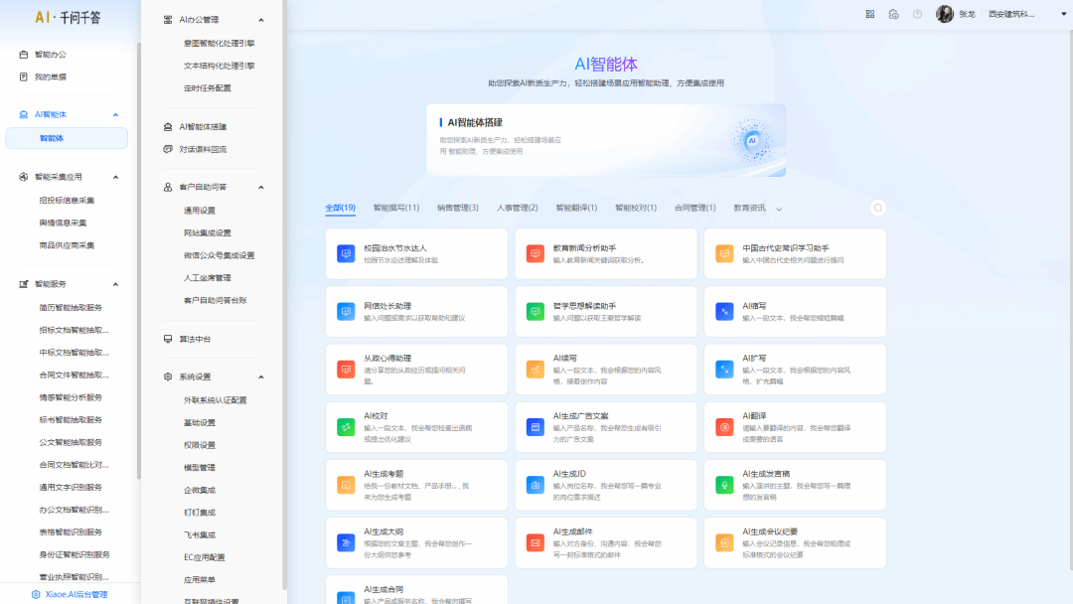Open 定时任务配置 menu entry

[x=208, y=88]
